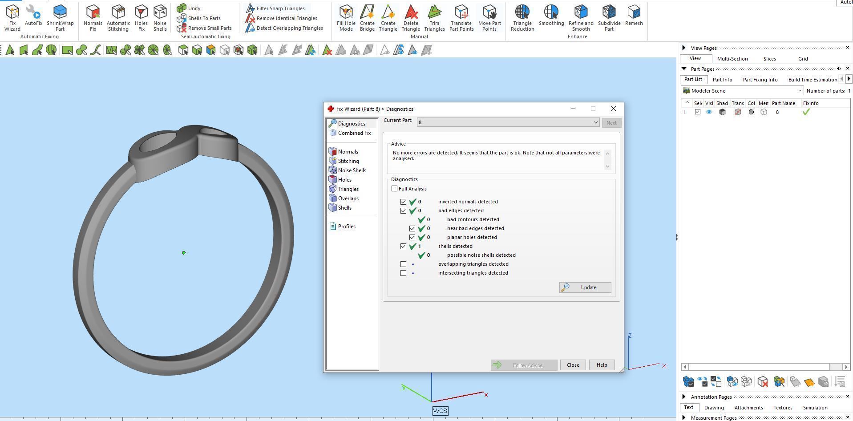Image resolution: width=853 pixels, height=421 pixels.
Task: Launch the Remesh tool
Action: click(x=634, y=15)
